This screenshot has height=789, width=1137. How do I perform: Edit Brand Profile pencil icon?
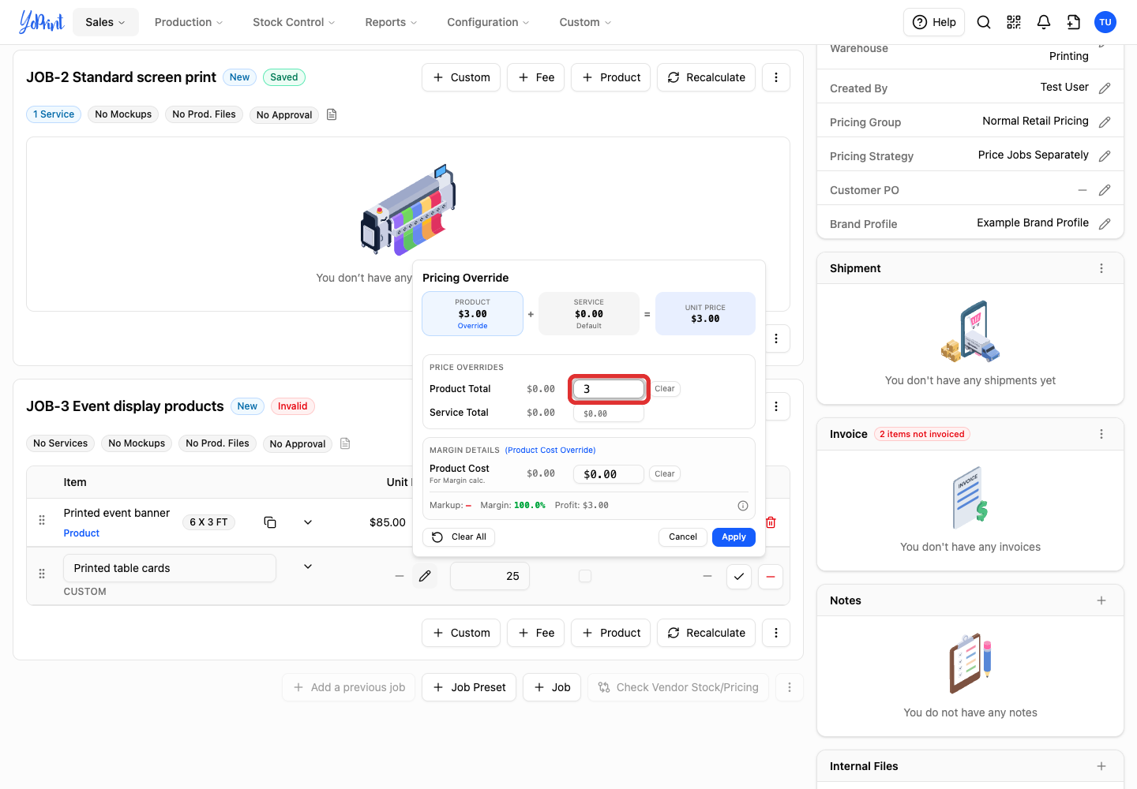tap(1105, 224)
